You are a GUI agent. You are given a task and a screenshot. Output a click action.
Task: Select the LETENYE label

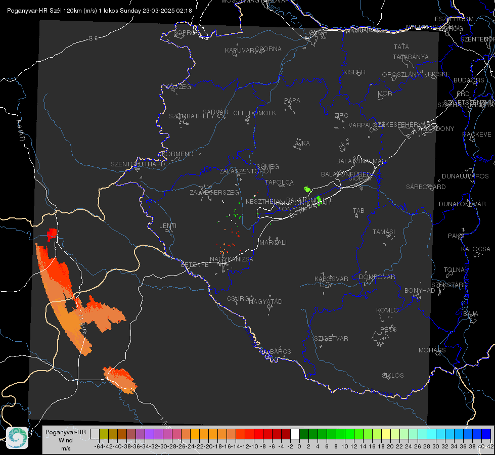point(195,265)
